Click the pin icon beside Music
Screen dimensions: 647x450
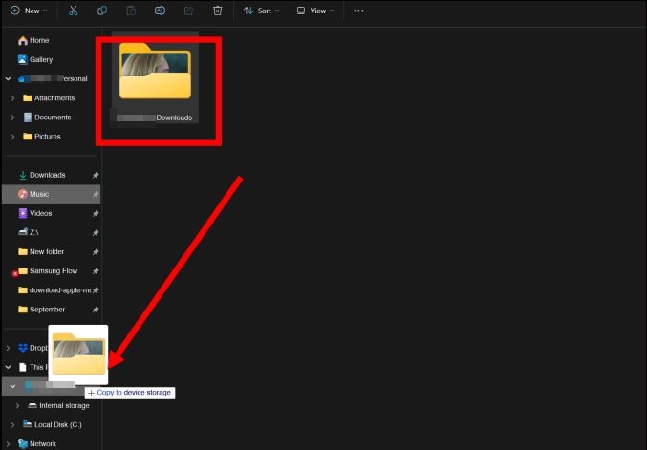[x=96, y=194]
